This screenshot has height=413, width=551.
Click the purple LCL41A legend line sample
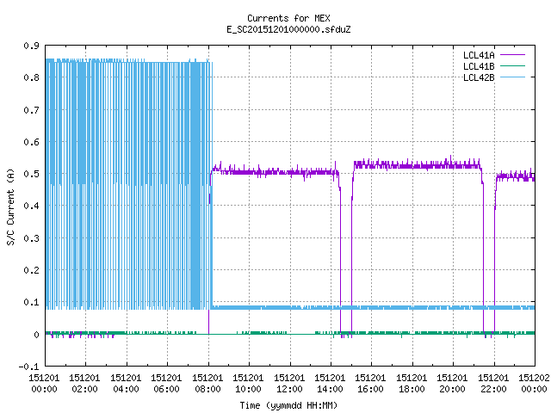(512, 55)
